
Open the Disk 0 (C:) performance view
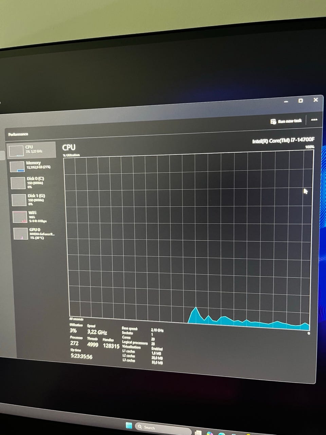32,182
